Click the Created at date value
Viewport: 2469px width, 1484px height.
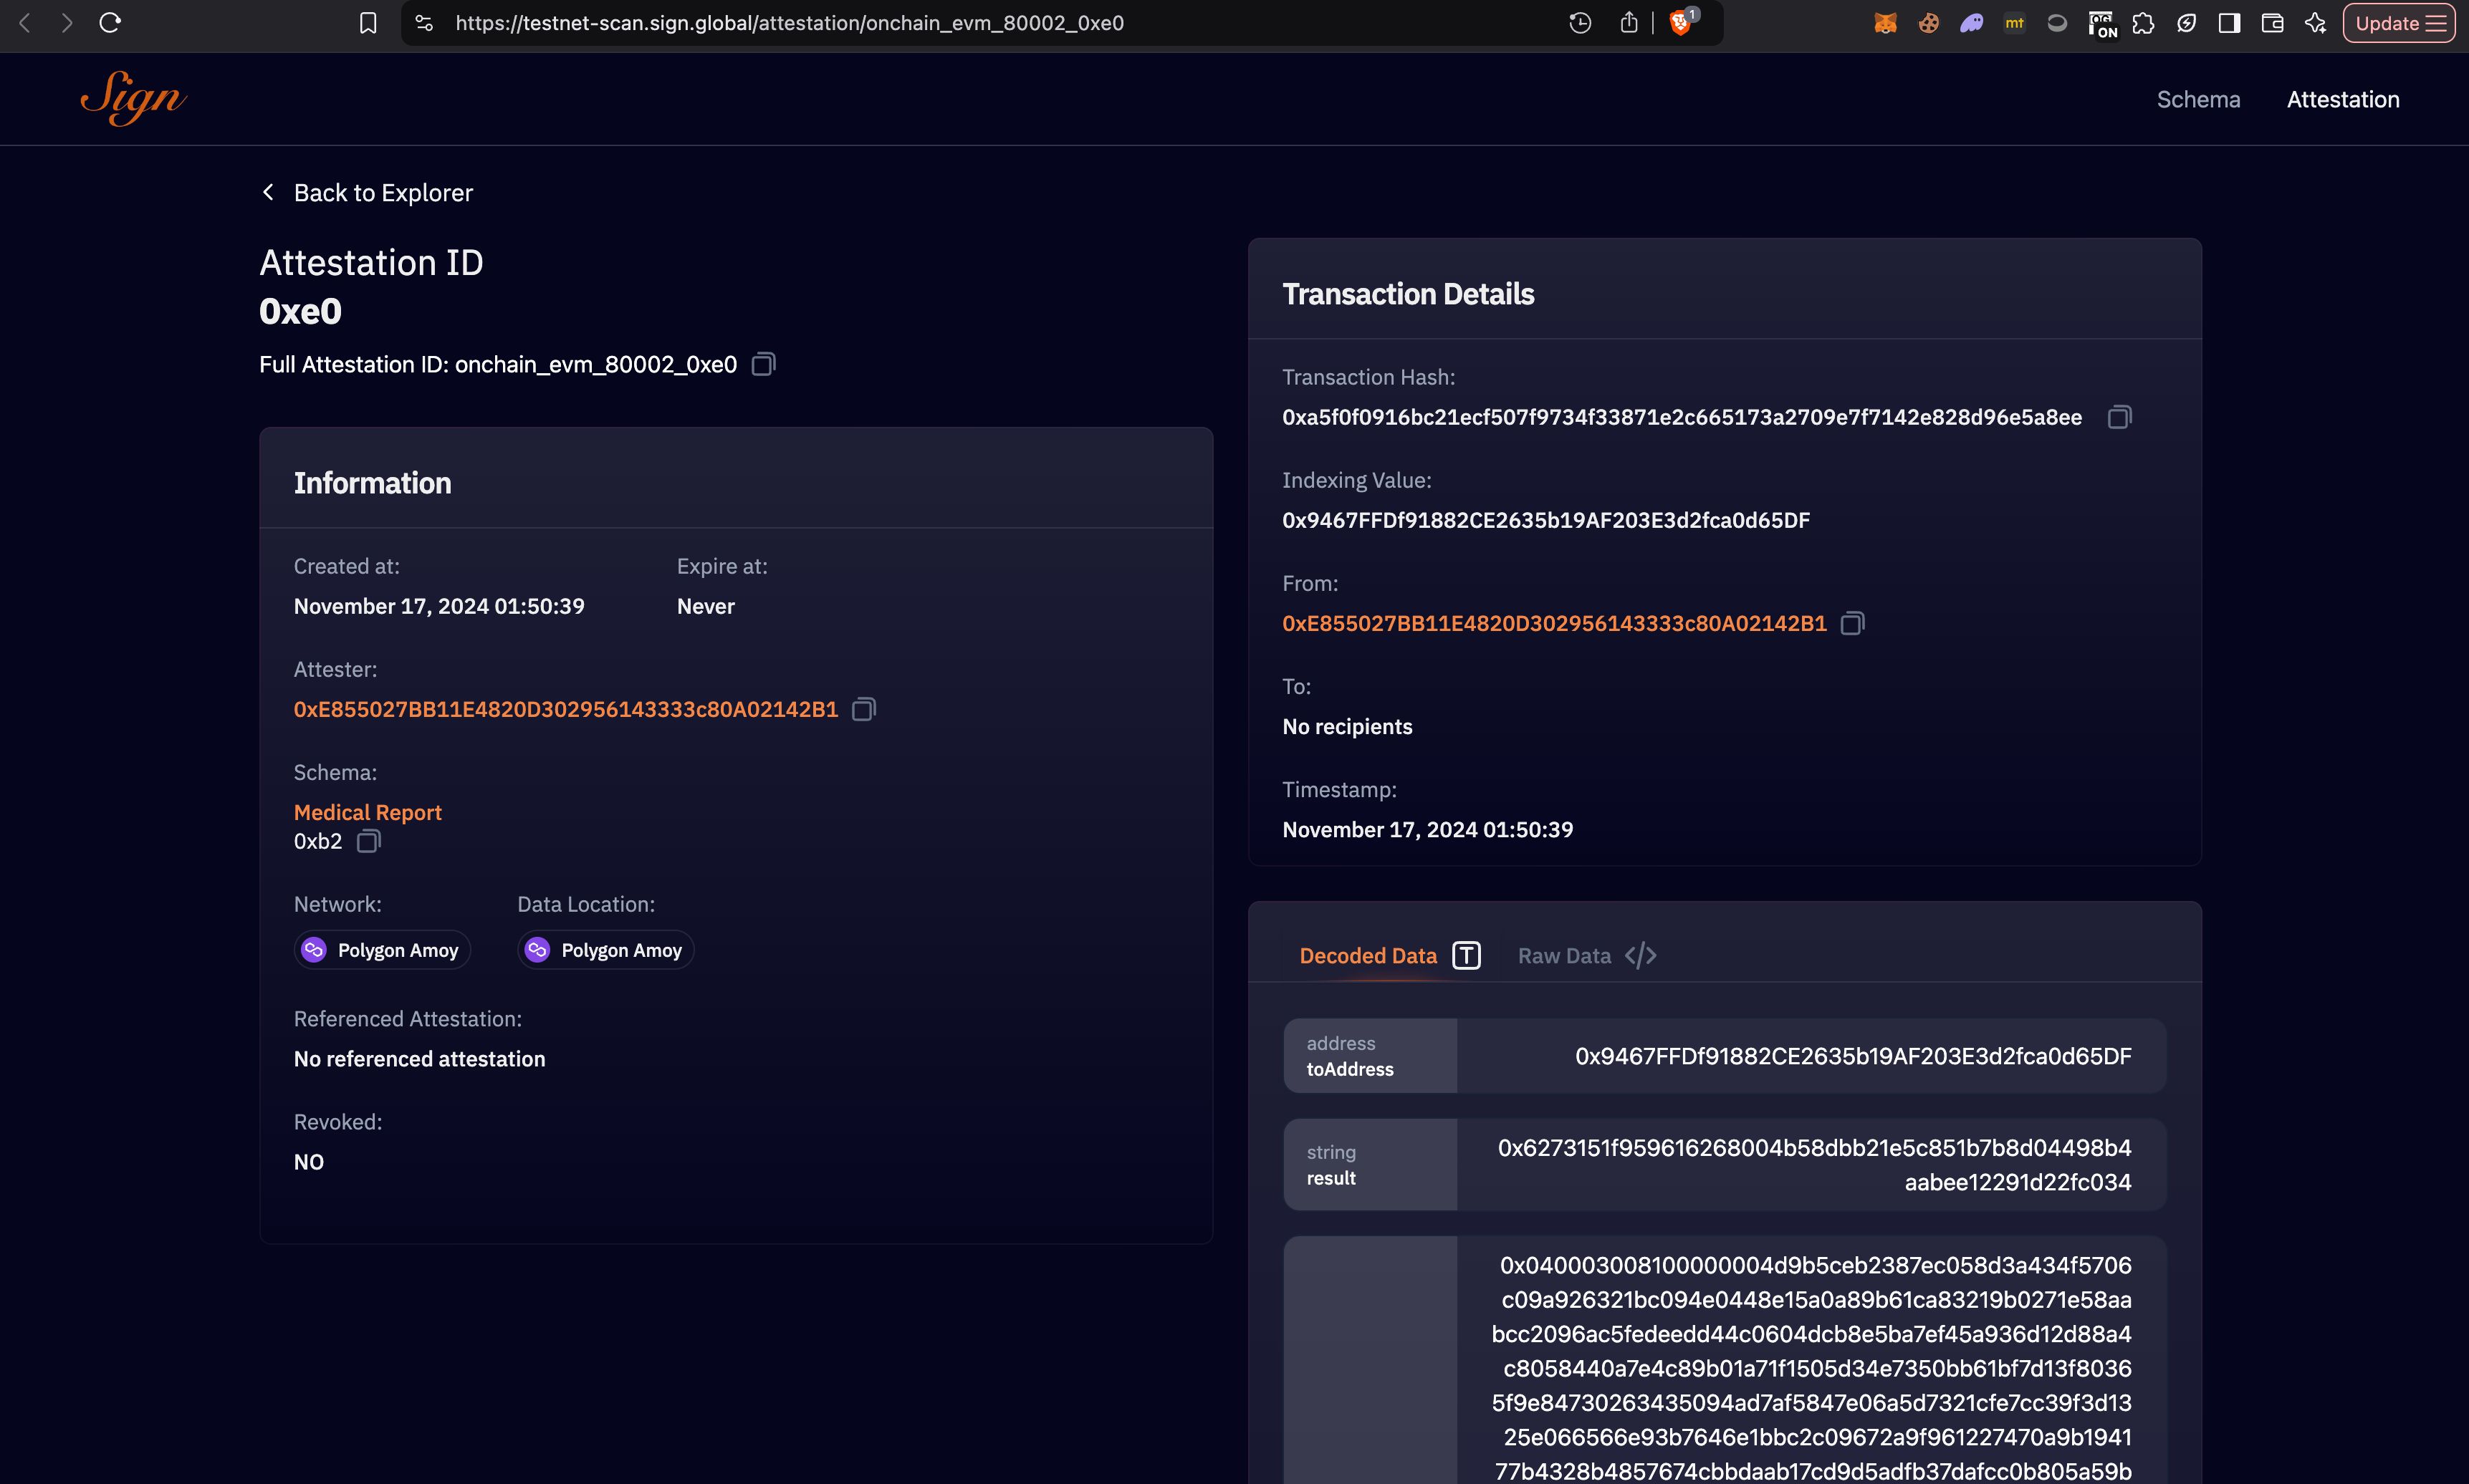tap(439, 606)
